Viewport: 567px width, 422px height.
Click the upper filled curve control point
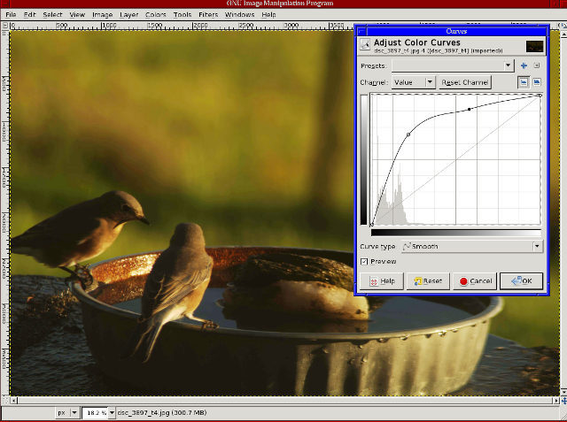[x=469, y=109]
